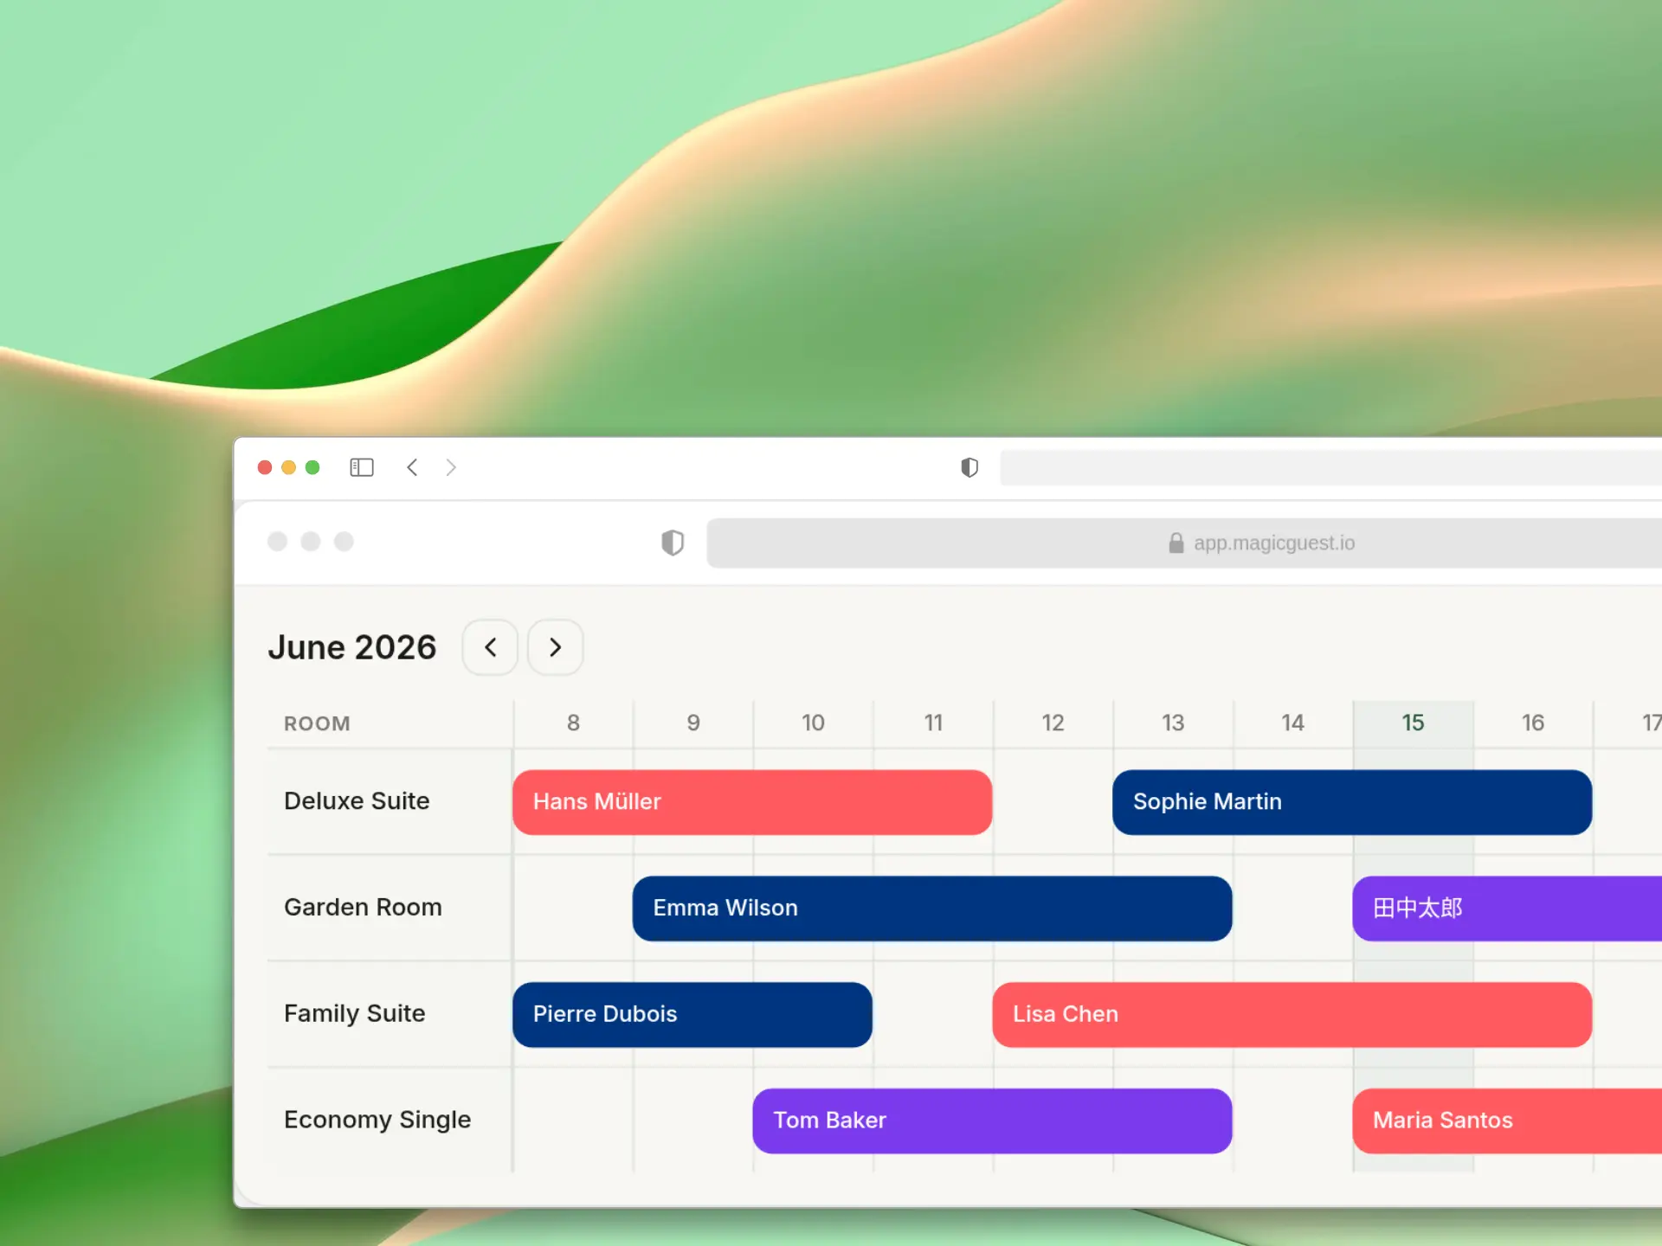1662x1246 pixels.
Task: Click the ROOM column header
Action: [317, 723]
